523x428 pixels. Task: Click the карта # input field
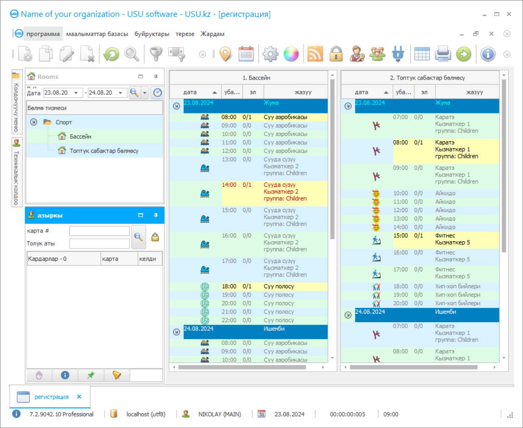pos(100,231)
